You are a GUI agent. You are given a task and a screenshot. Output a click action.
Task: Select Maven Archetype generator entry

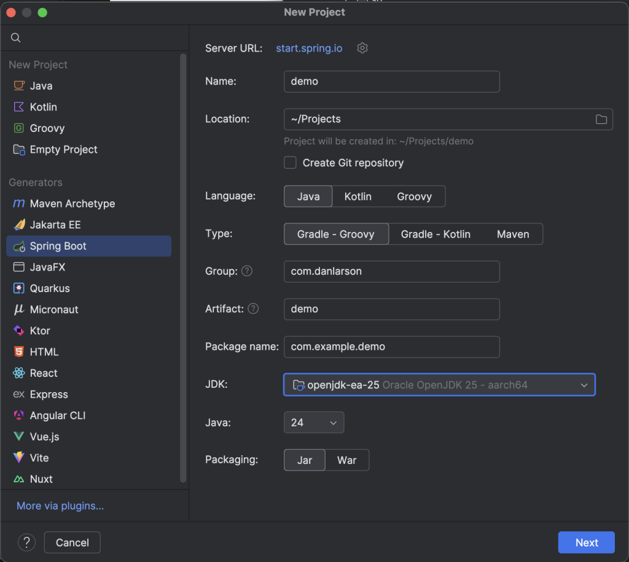point(88,204)
